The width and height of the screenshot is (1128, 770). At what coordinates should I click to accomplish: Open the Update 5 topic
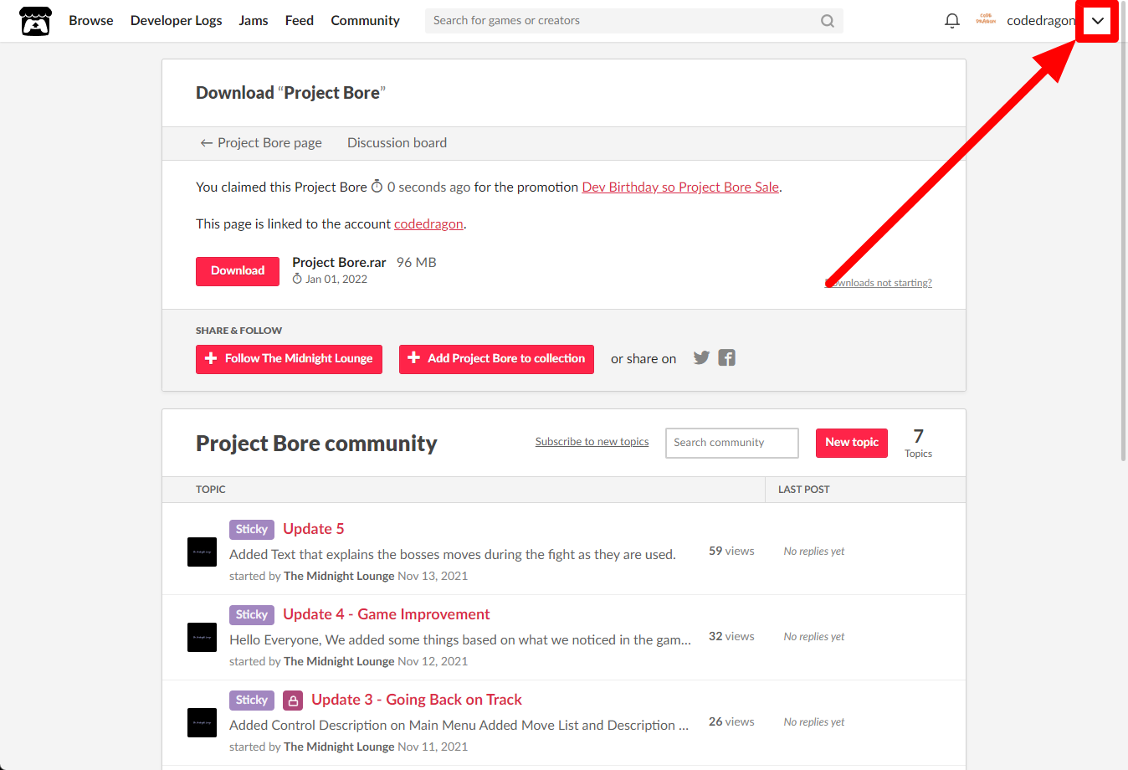click(x=314, y=529)
